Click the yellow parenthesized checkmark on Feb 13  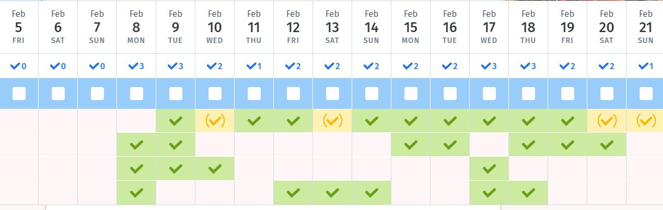coord(333,121)
